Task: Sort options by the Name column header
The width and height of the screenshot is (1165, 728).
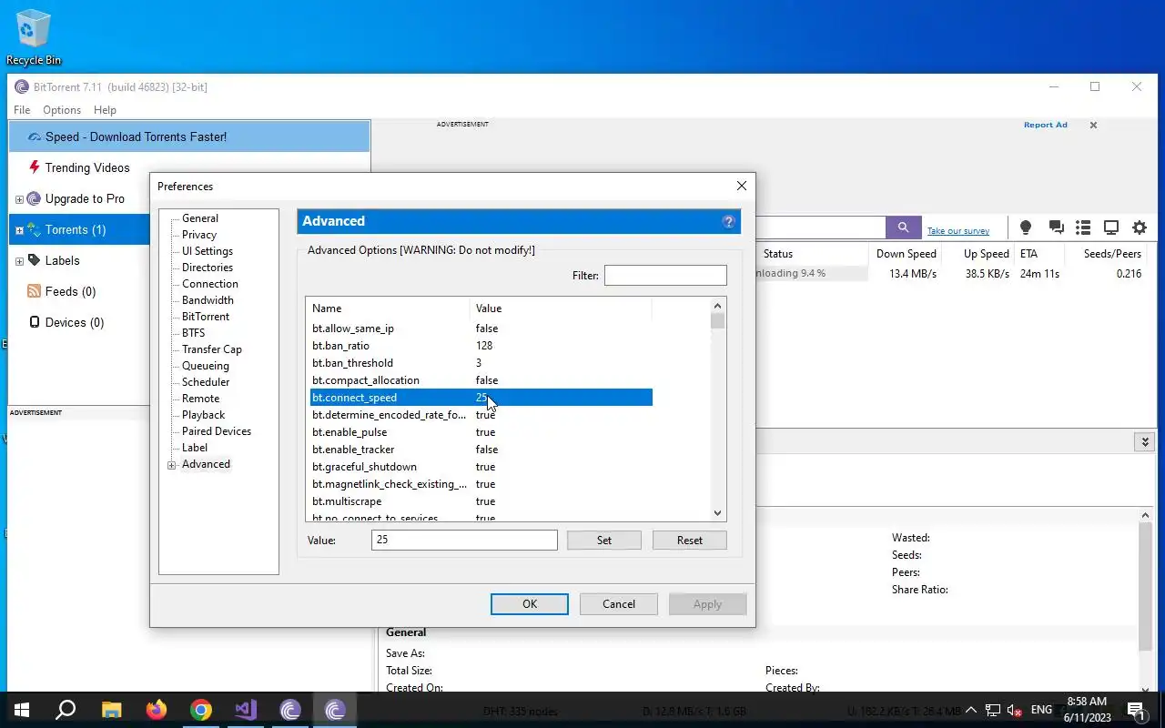Action: click(x=388, y=308)
